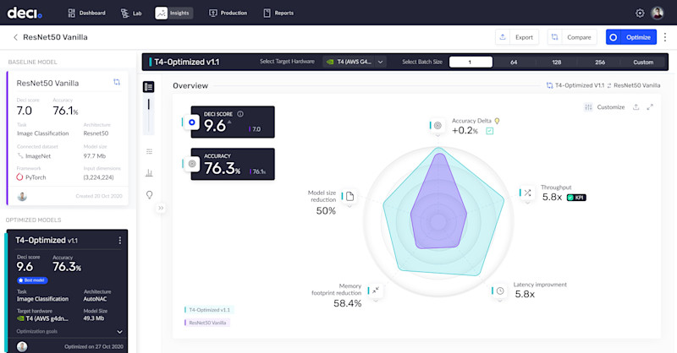677x353 pixels.
Task: Open the Lab tab
Action: (131, 13)
